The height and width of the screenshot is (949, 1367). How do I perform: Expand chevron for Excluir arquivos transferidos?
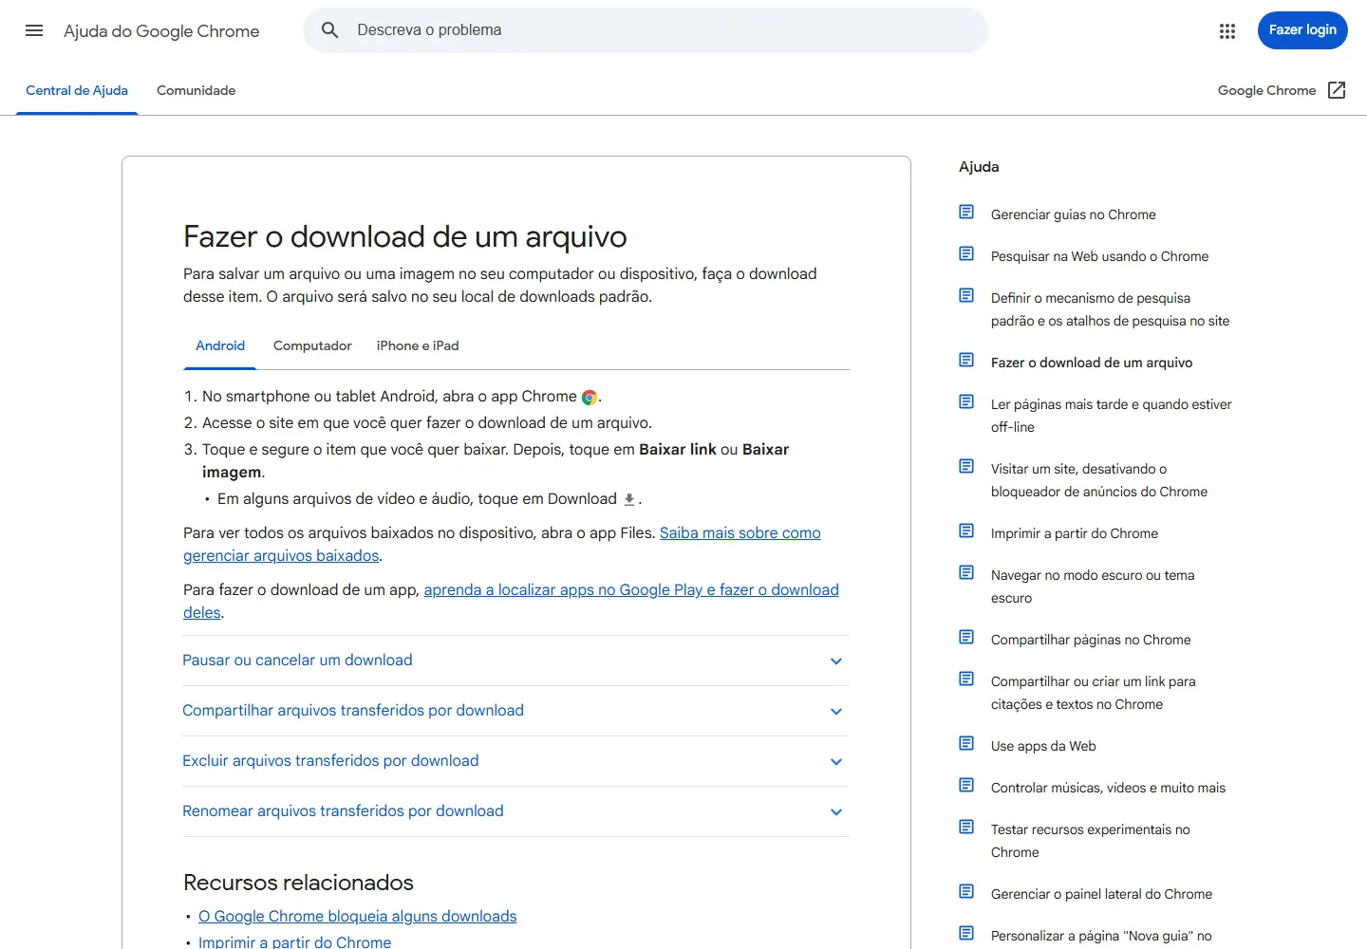(836, 762)
